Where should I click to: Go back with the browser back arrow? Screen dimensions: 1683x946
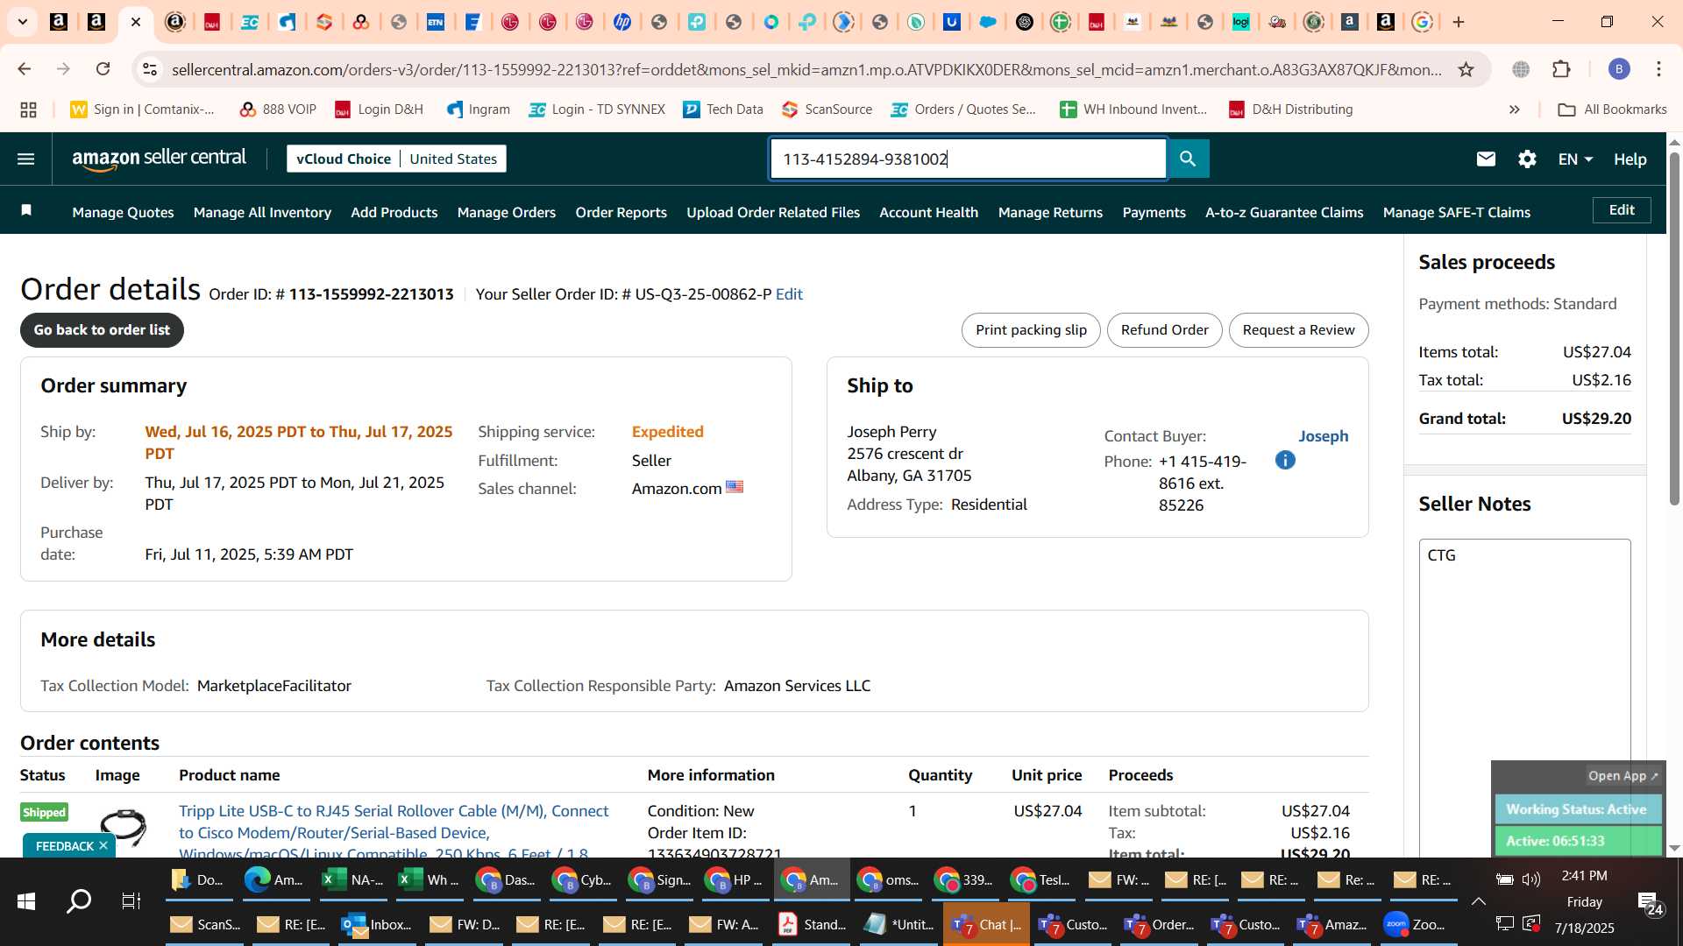[x=25, y=69]
